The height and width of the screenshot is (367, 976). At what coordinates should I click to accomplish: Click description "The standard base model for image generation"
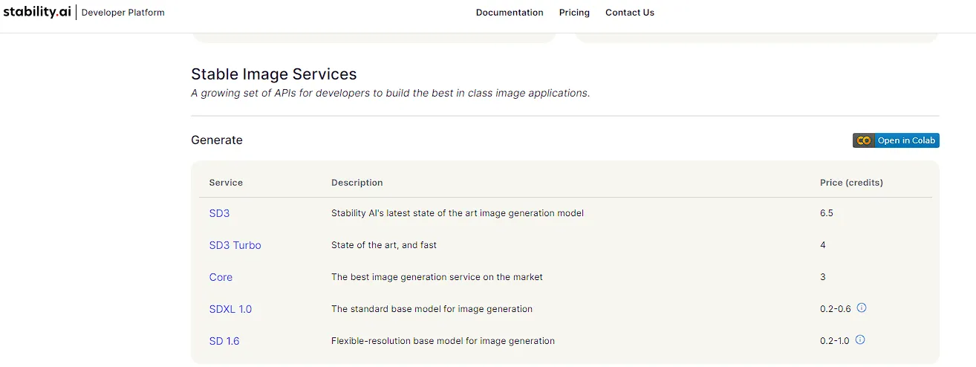(x=432, y=309)
